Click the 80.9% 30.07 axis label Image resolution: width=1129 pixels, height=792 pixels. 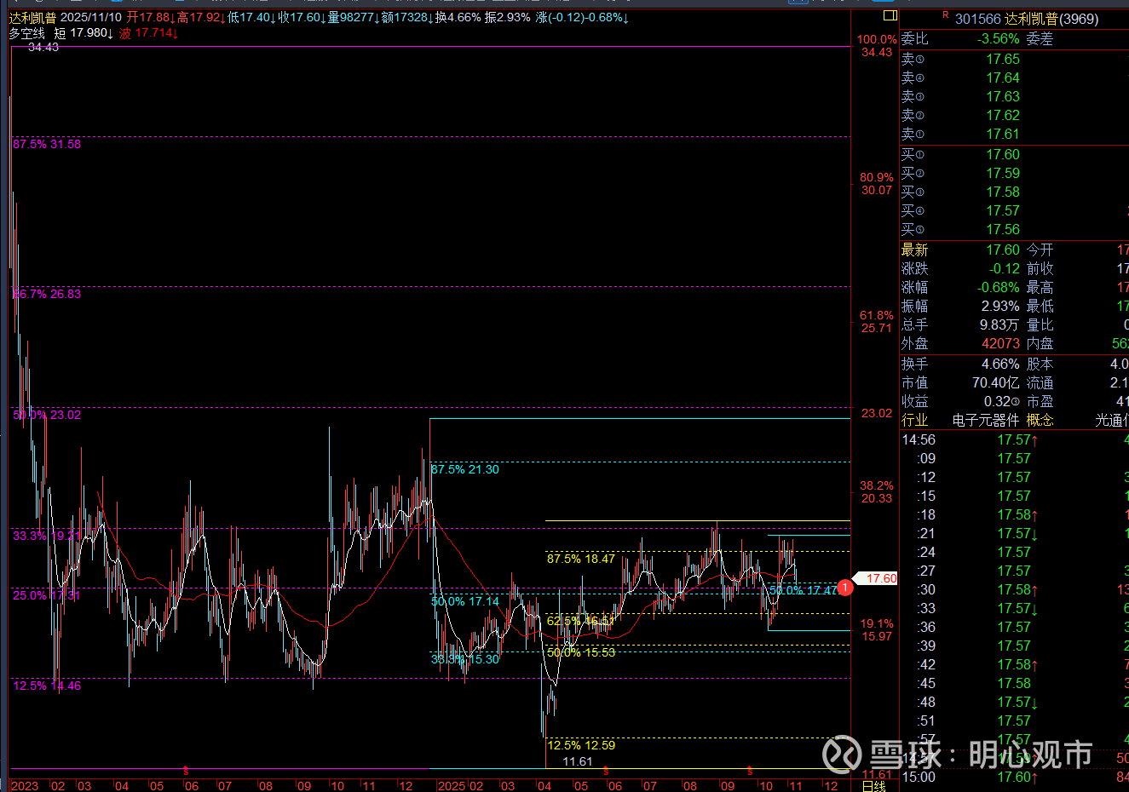click(x=877, y=183)
